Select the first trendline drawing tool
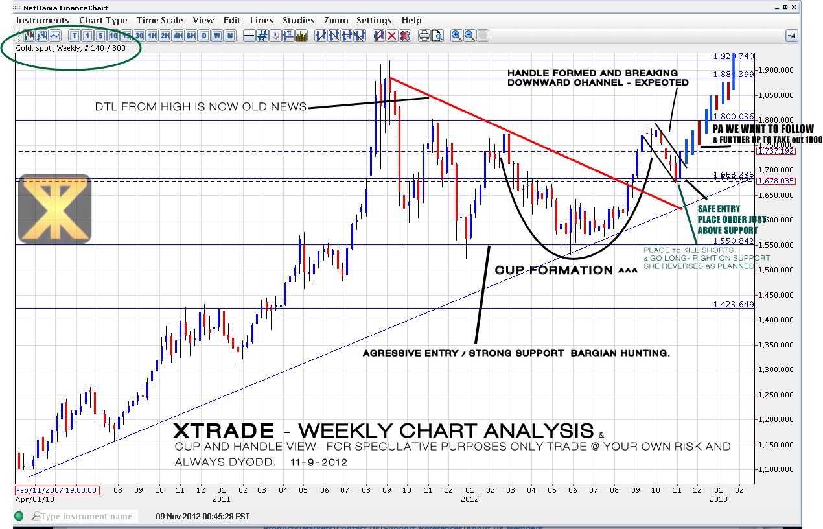This screenshot has width=823, height=529. point(320,36)
